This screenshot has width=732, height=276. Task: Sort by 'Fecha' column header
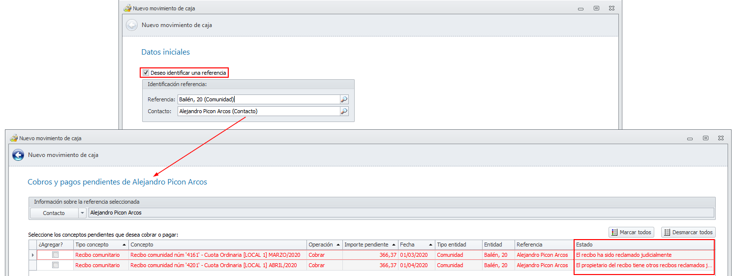point(417,245)
